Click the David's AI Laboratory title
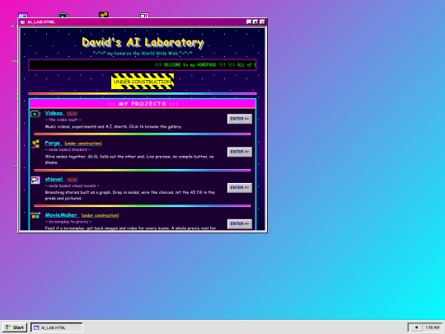 pos(143,43)
